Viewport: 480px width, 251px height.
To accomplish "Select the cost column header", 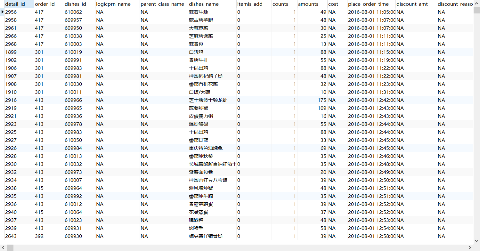I will tap(337, 4).
